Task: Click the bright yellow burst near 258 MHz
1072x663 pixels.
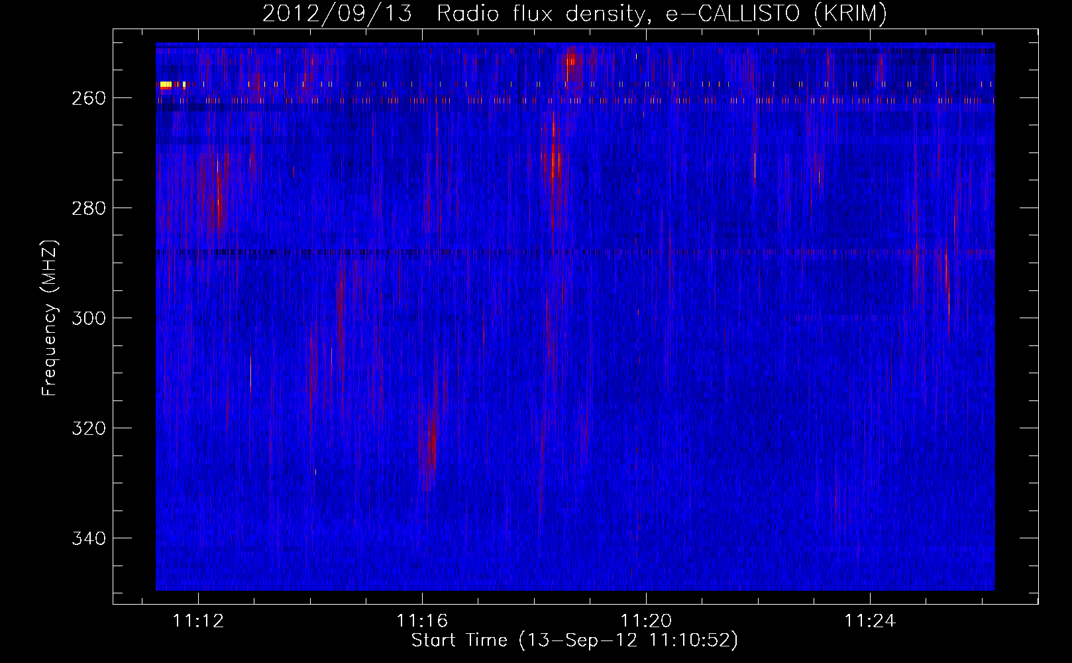Action: pos(166,85)
